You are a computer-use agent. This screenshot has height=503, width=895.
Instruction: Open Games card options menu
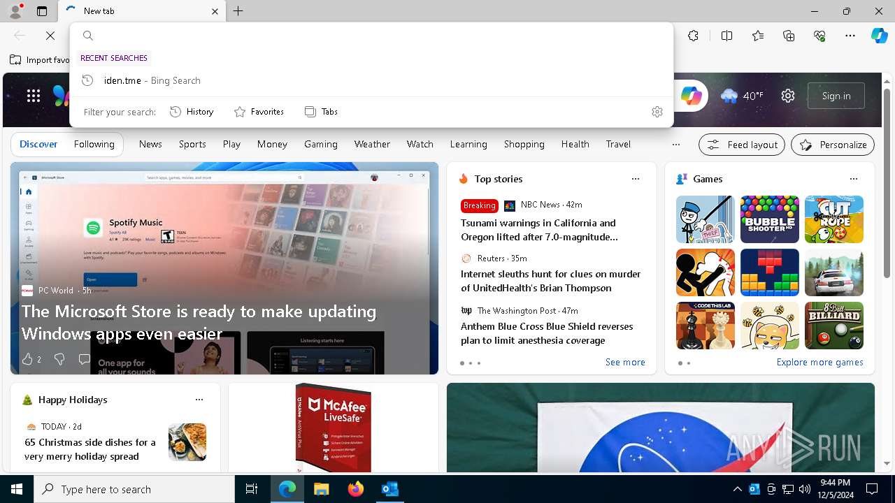[x=853, y=179]
